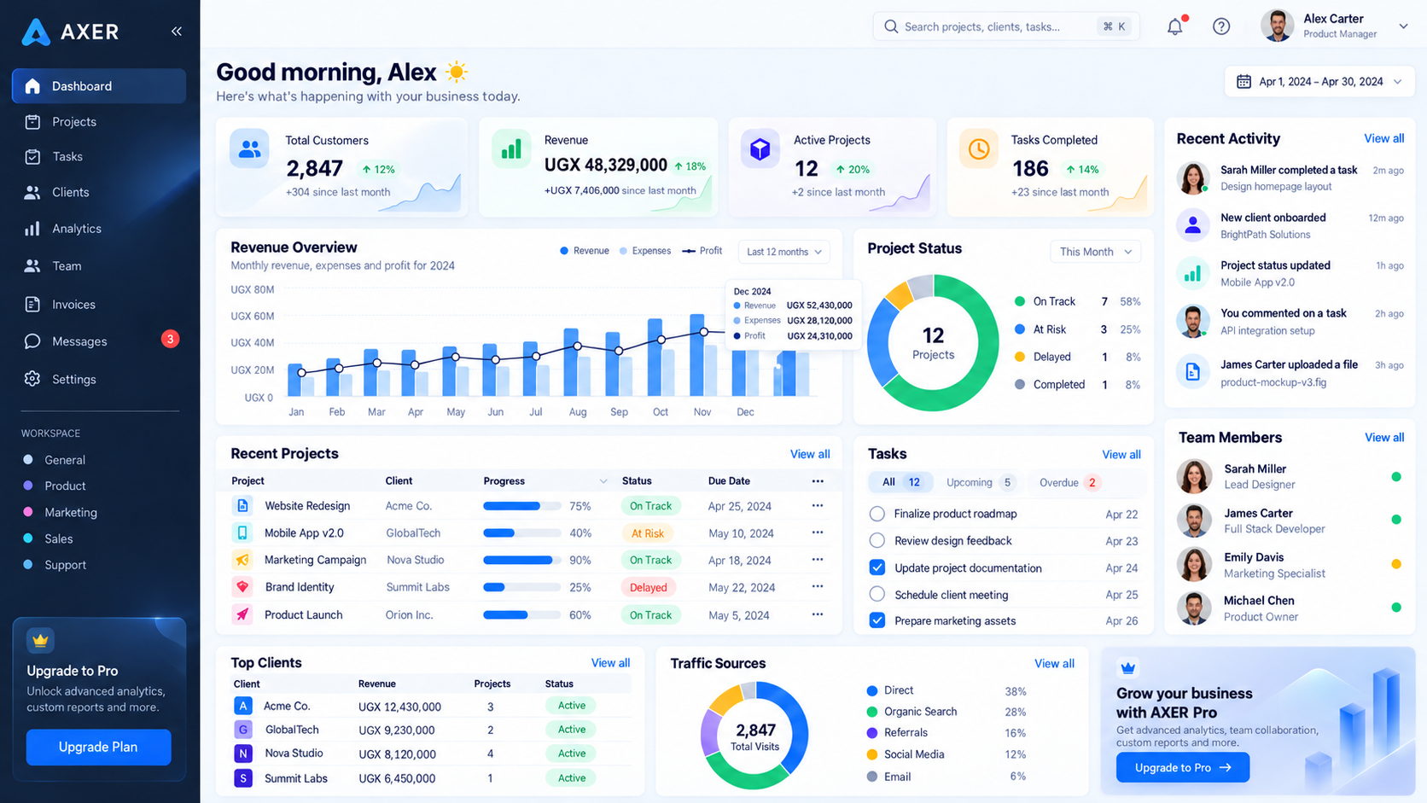The image size is (1427, 803).
Task: Click the Progress column sort chevron
Action: click(603, 481)
